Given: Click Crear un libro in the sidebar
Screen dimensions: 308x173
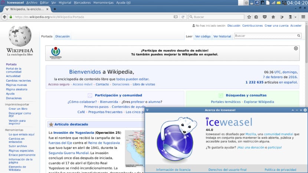Looking at the screenshot, I should (18, 109).
